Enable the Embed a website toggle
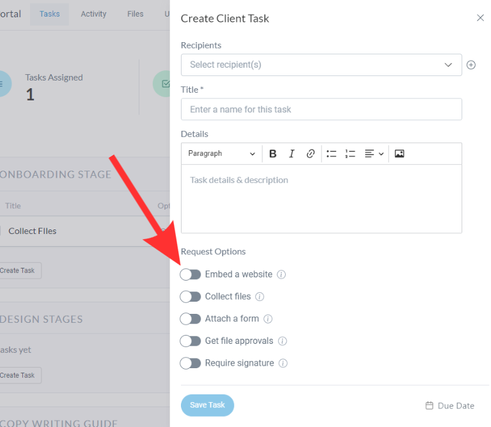 pyautogui.click(x=191, y=274)
